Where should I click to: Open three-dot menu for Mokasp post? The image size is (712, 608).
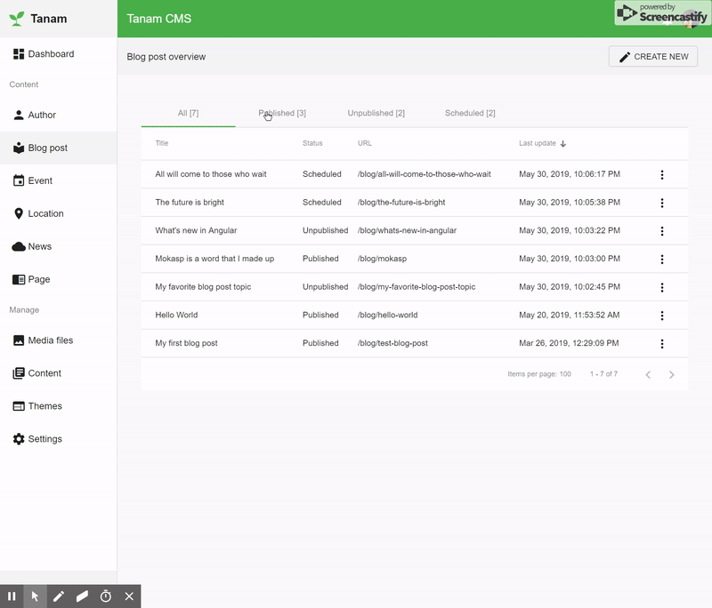pos(662,259)
